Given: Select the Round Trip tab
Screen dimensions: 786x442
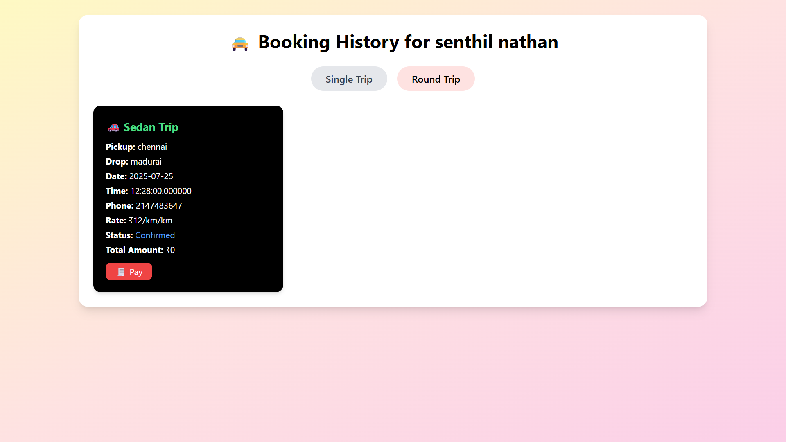Looking at the screenshot, I should (x=436, y=79).
